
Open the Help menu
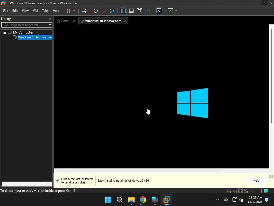coord(56,11)
